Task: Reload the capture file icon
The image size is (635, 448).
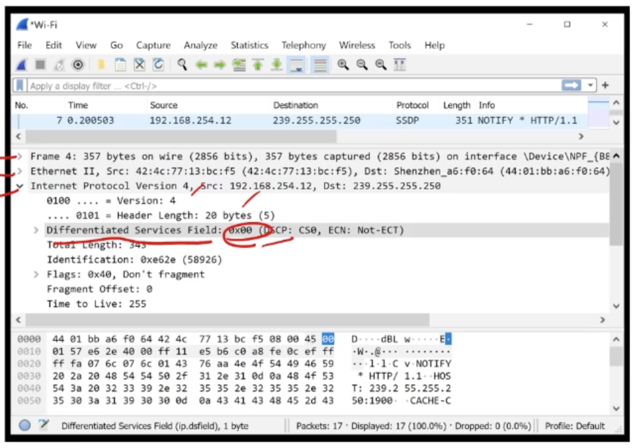Action: point(158,65)
